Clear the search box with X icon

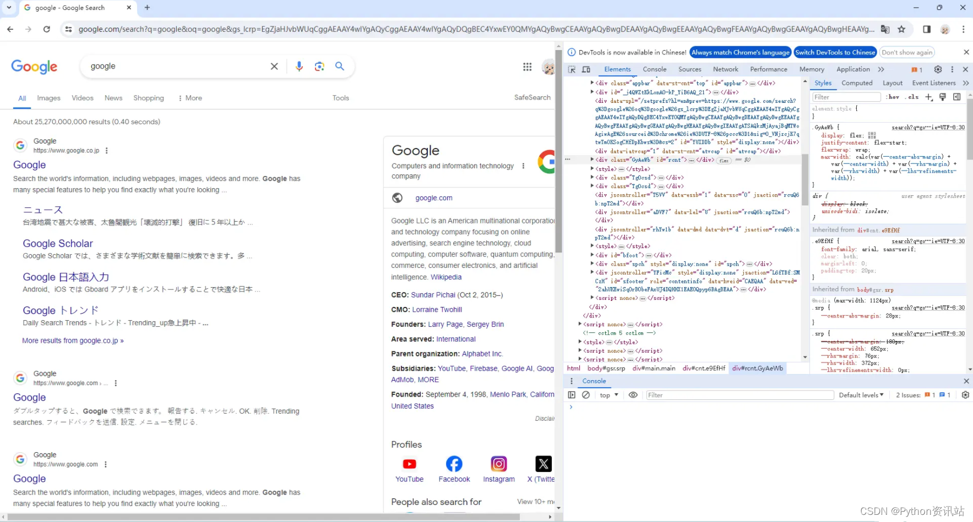[x=274, y=66]
